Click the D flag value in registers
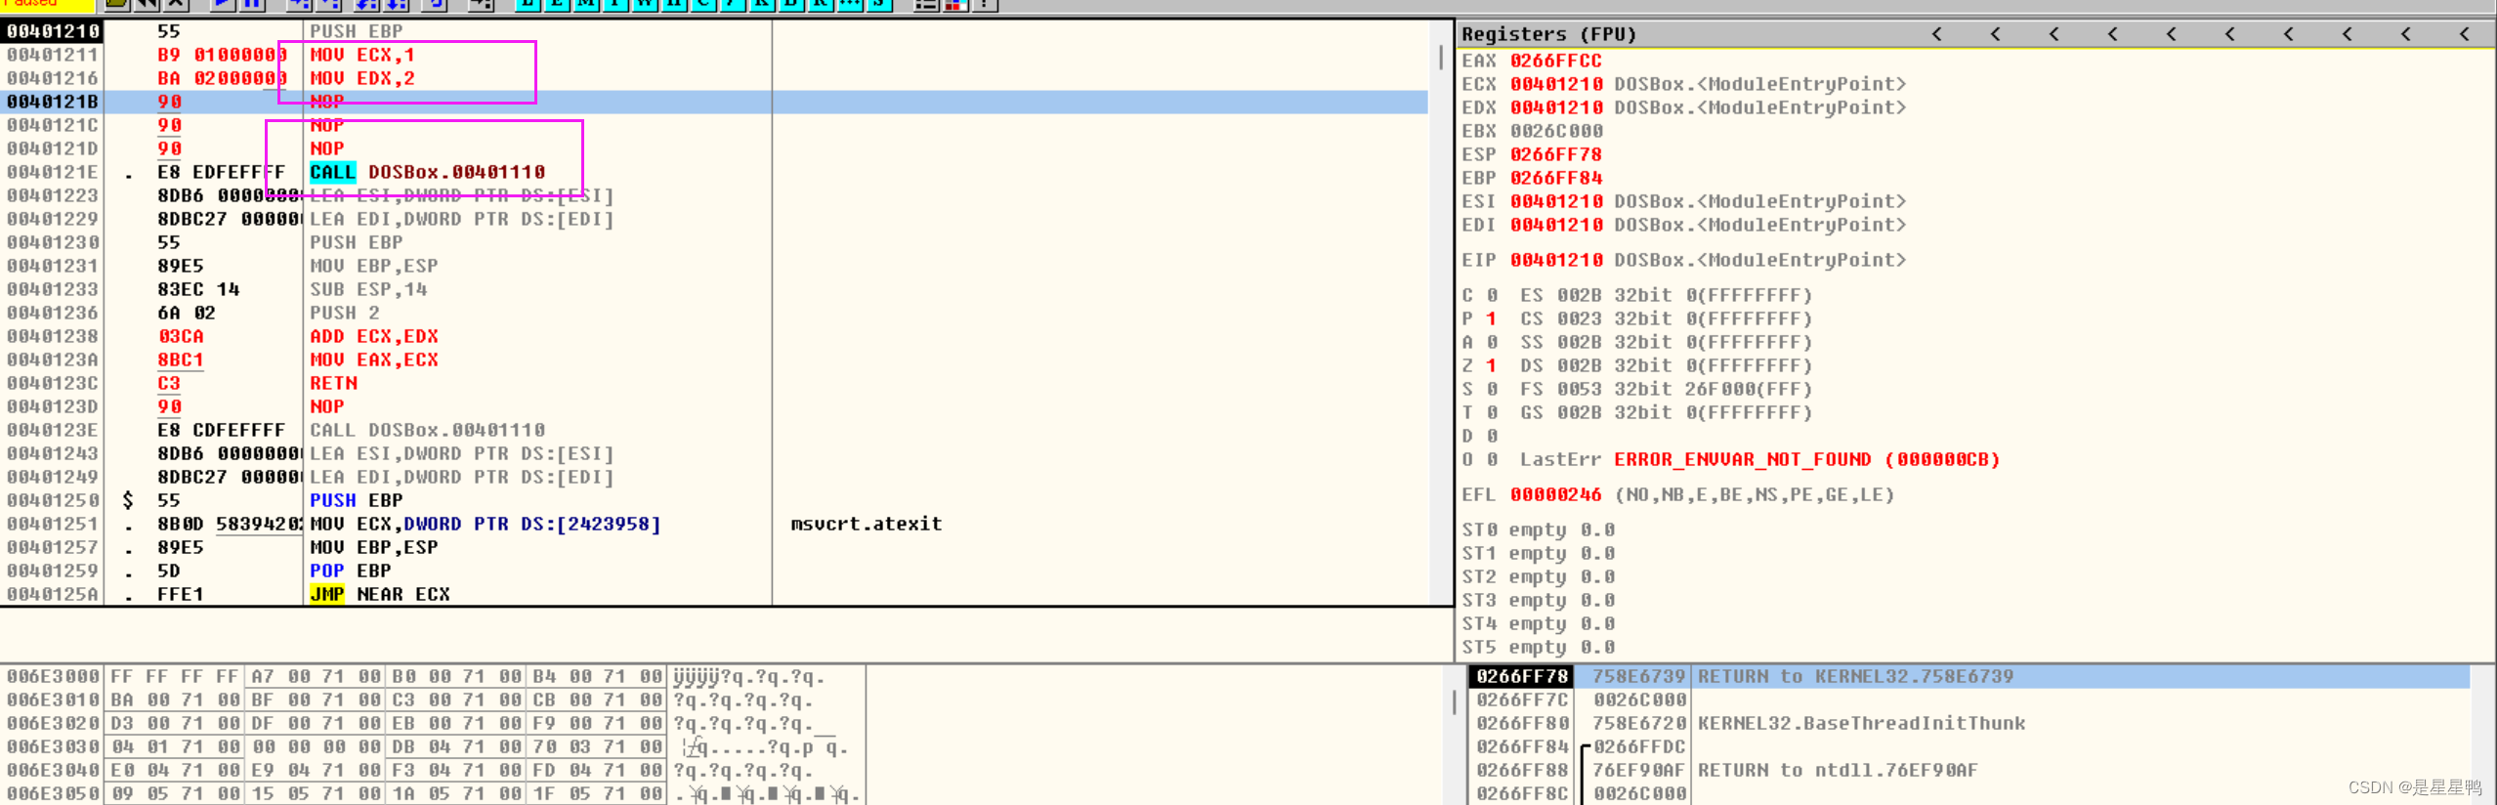This screenshot has width=2497, height=805. [x=1492, y=436]
